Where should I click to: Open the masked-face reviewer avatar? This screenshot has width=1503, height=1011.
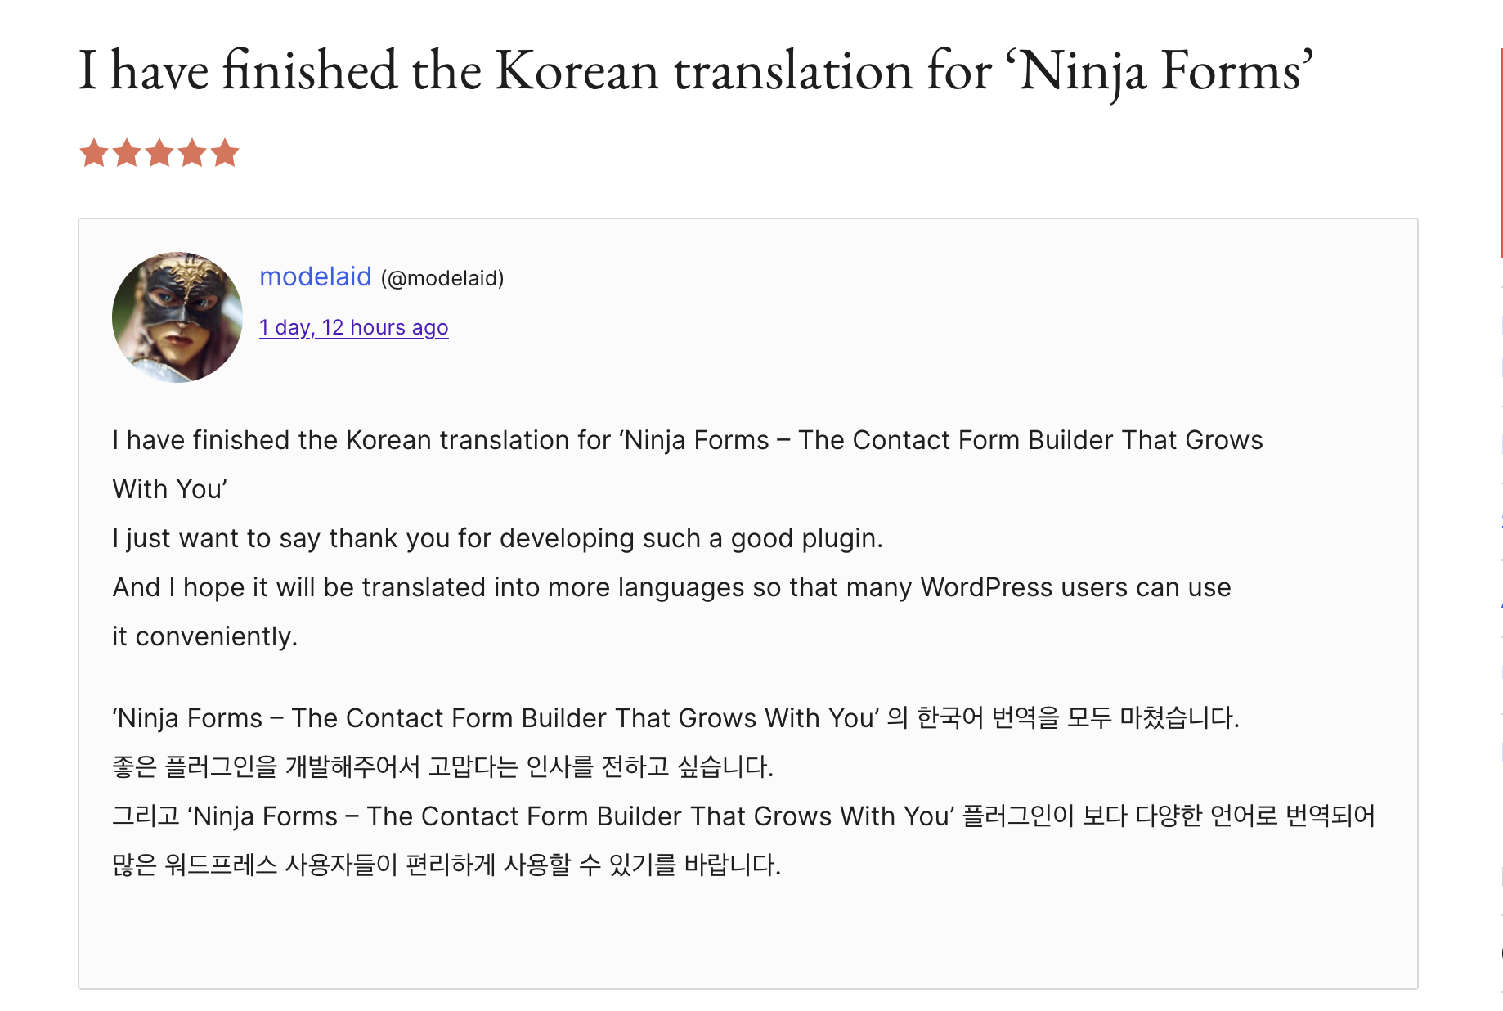[177, 317]
